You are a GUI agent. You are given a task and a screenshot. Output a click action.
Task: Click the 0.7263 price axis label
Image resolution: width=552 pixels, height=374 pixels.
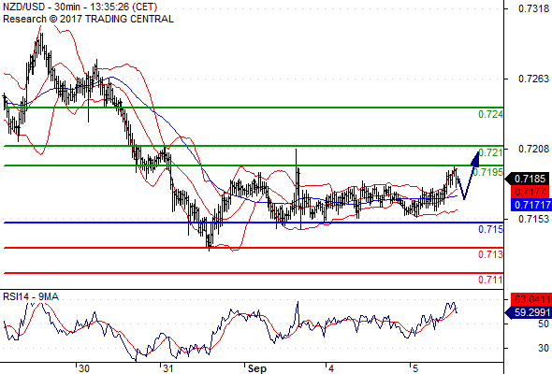click(x=533, y=79)
